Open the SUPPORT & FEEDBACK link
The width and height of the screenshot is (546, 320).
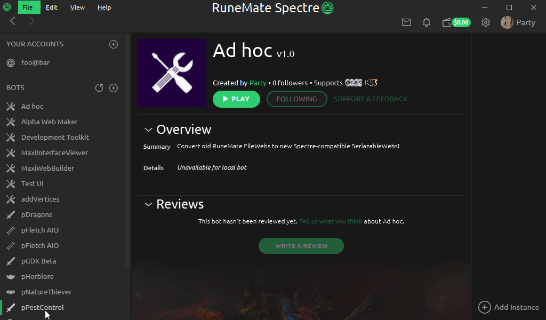[371, 99]
